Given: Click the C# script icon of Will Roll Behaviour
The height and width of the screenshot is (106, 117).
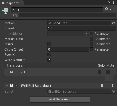Looking at the screenshot, I should point(12,85).
